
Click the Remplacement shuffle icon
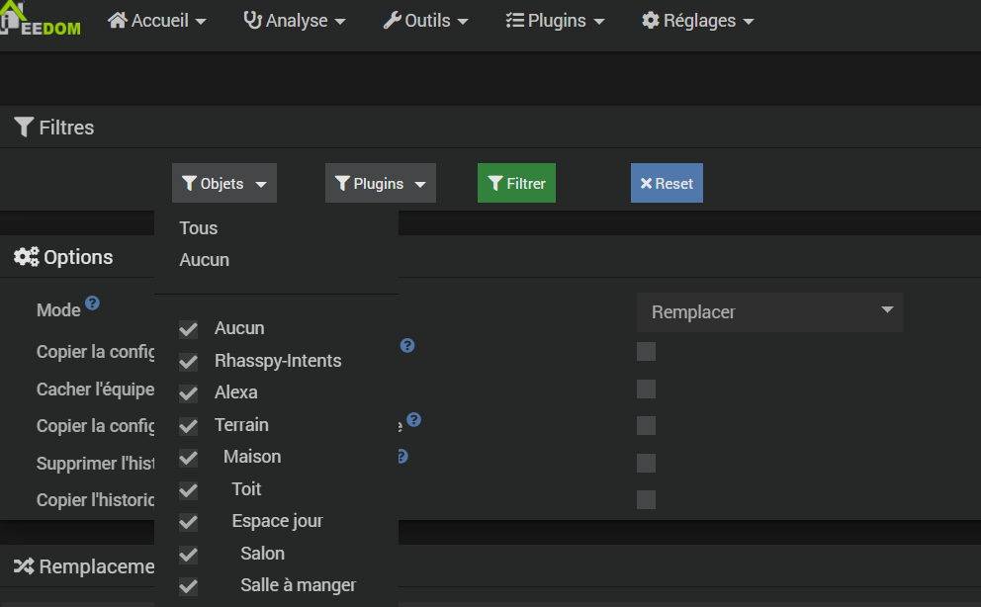click(24, 566)
